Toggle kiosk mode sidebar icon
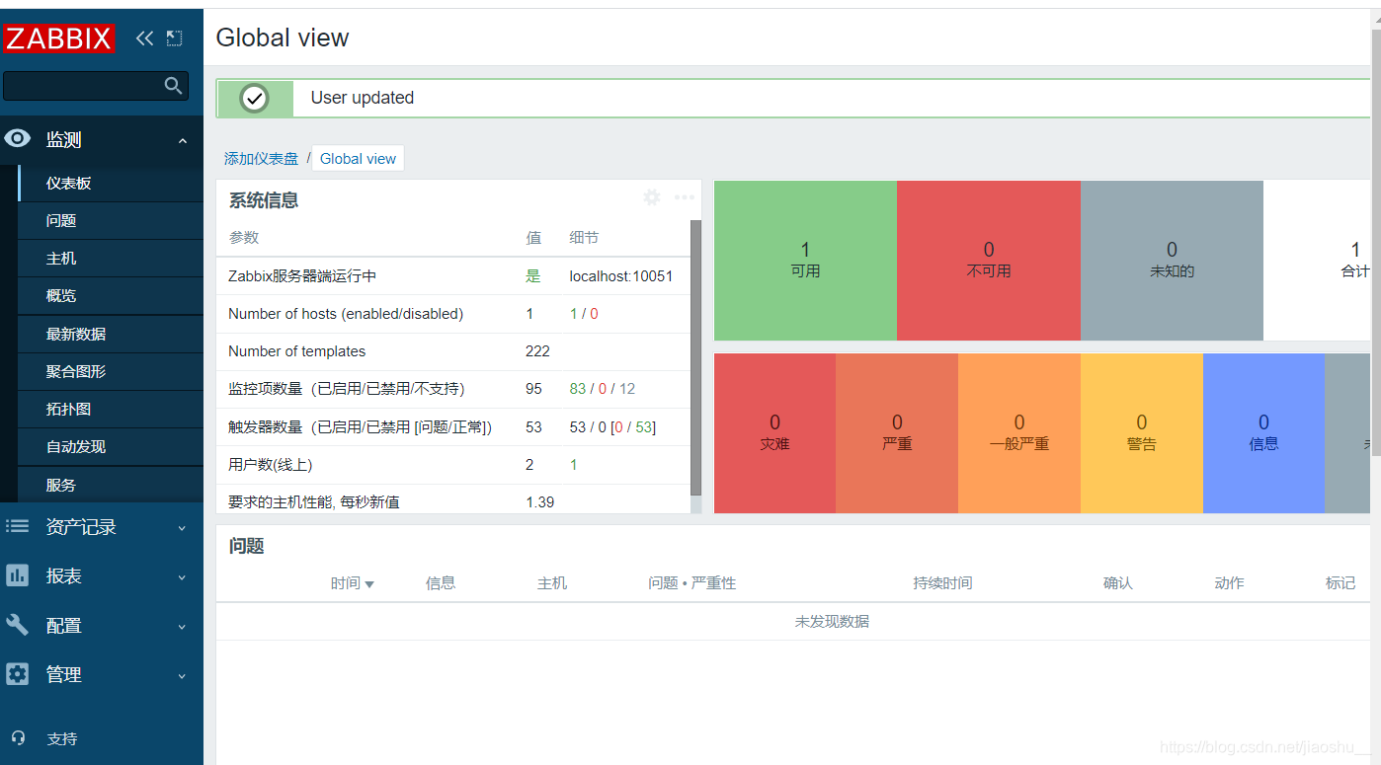This screenshot has width=1381, height=765. click(x=174, y=38)
